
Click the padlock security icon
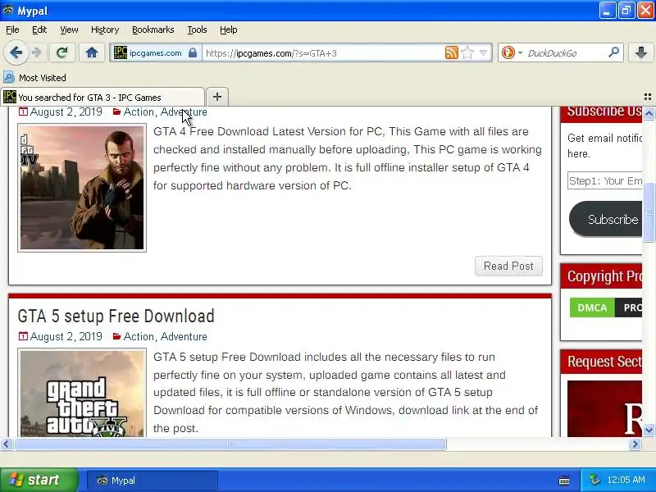(x=193, y=52)
